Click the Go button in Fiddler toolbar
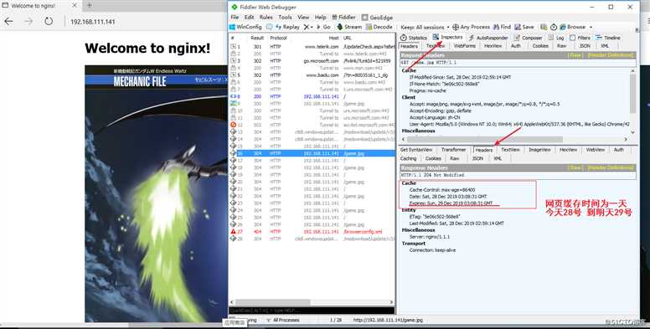The width and height of the screenshot is (650, 329). pos(324,27)
